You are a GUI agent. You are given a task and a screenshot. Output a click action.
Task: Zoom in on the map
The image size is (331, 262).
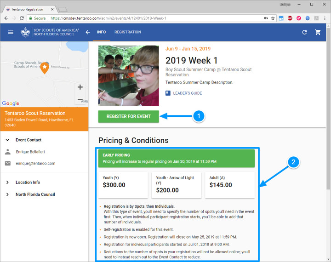(80, 87)
